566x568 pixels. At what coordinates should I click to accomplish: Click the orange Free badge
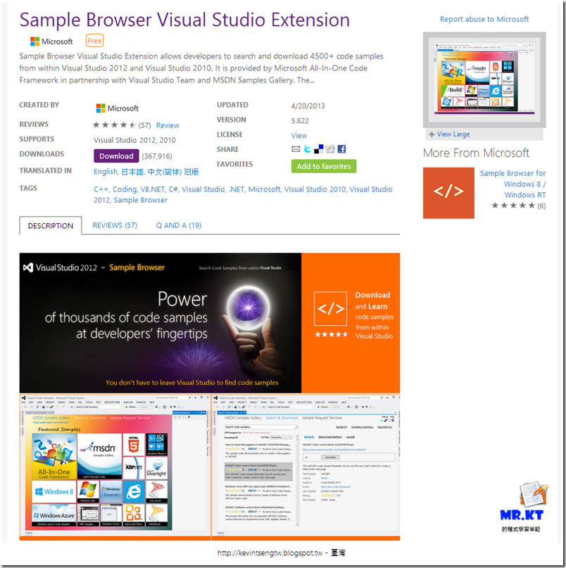click(x=94, y=41)
